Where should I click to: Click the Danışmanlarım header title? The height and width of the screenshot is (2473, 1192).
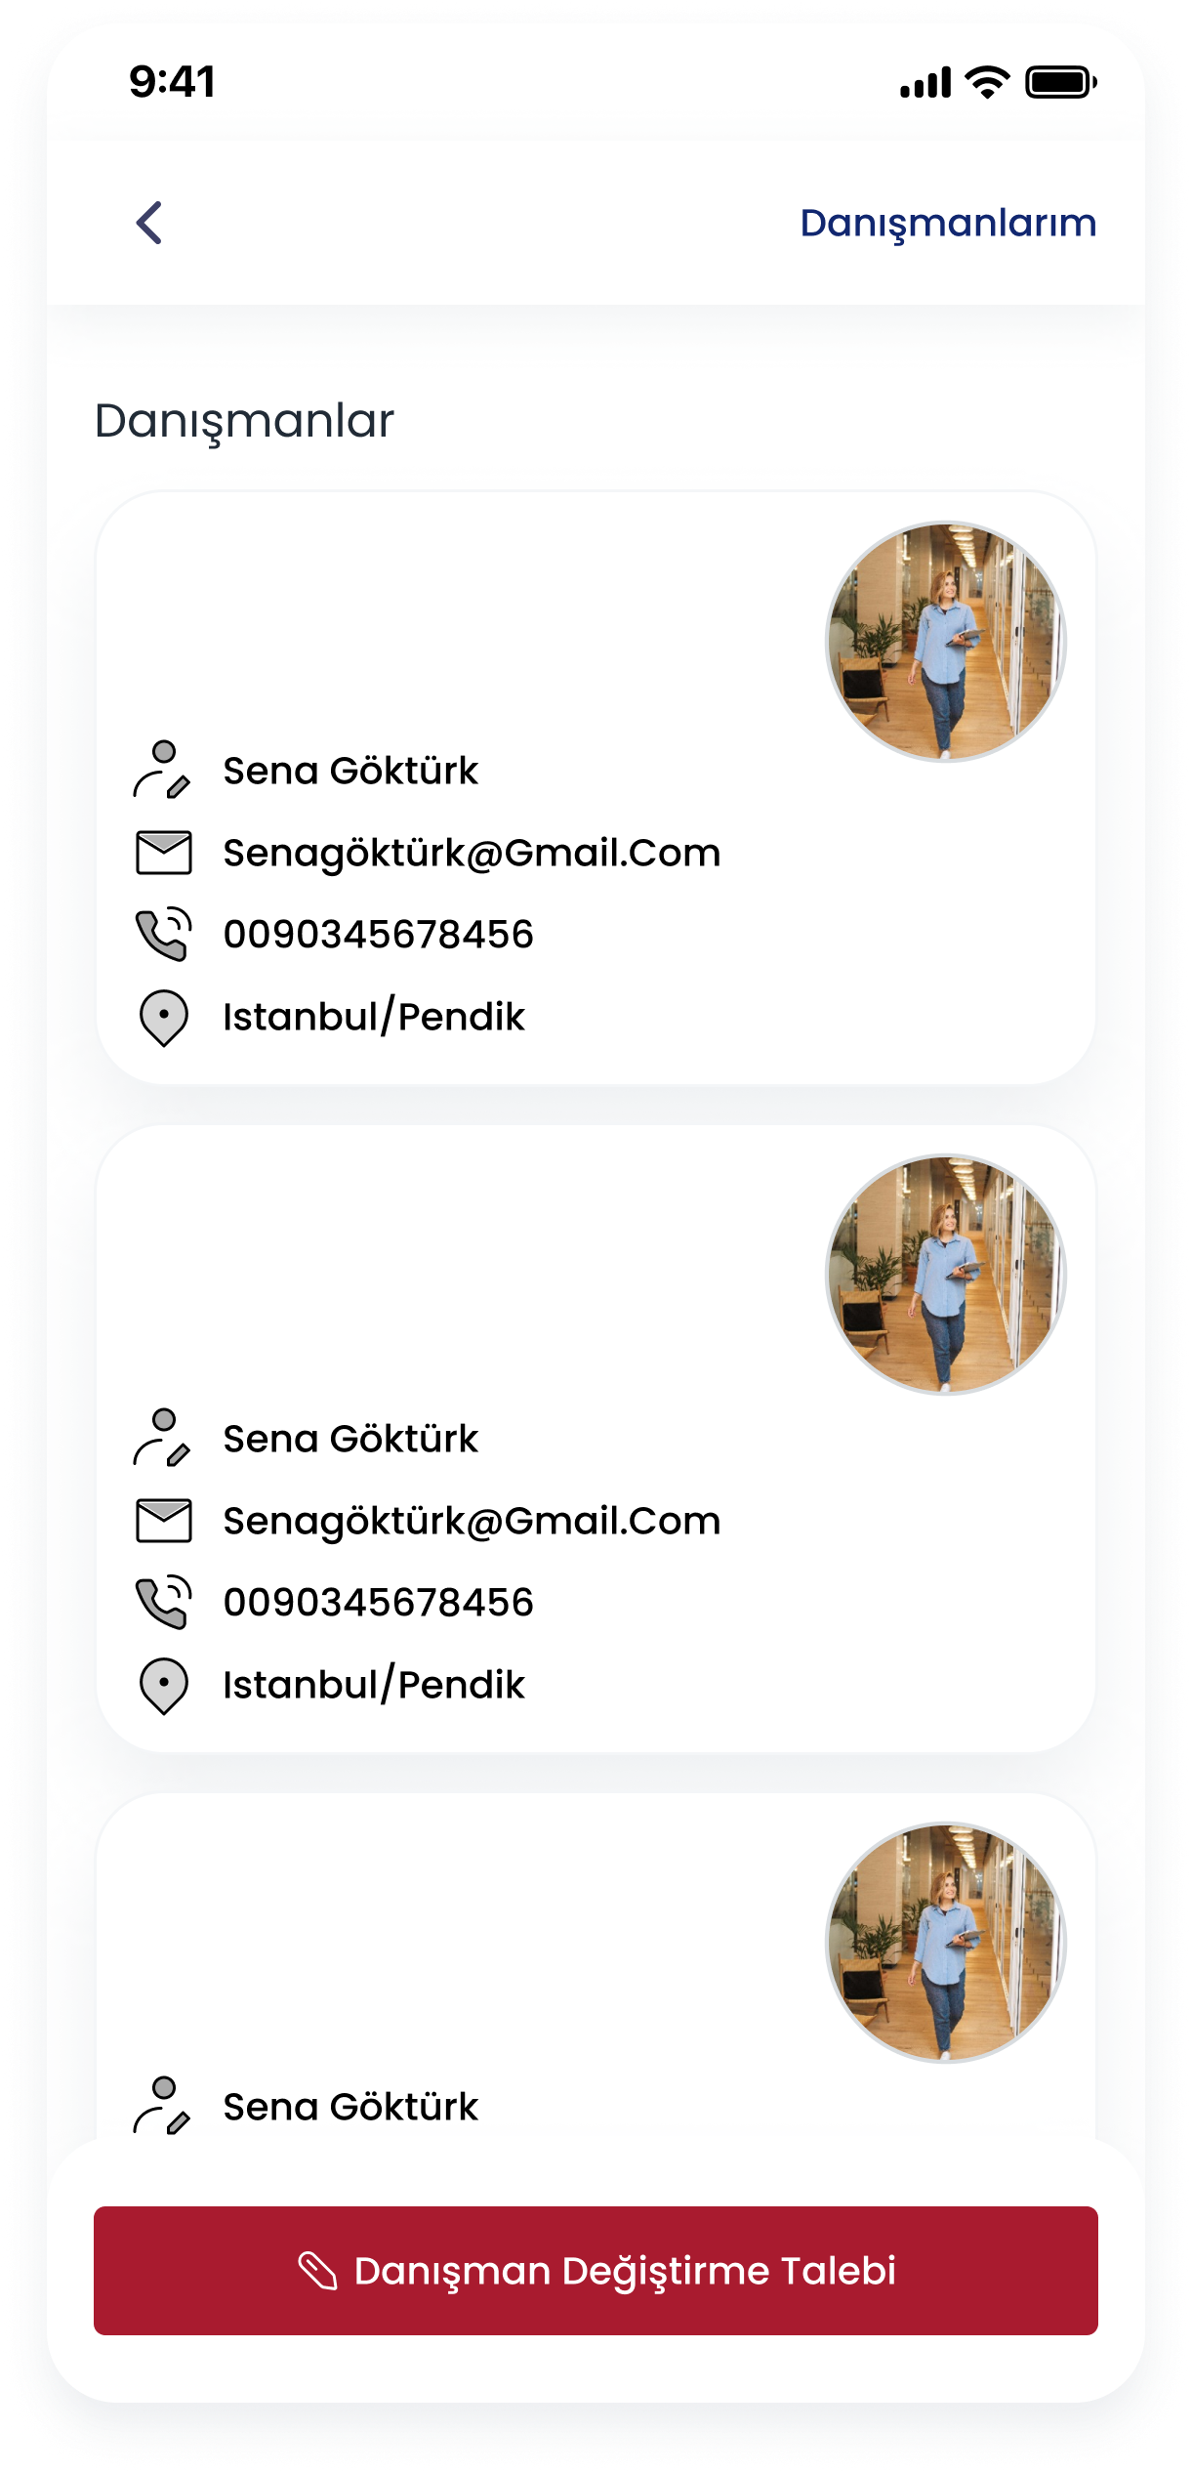(x=948, y=224)
